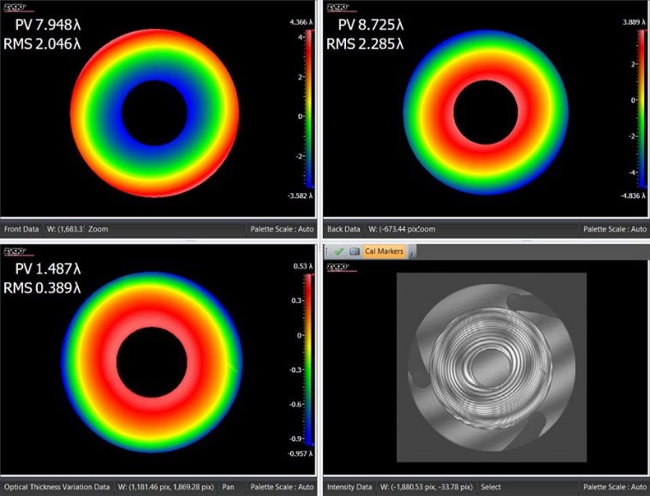Screen dimensions: 650x496
Task: Select the Front Data panel label
Action: [21, 229]
